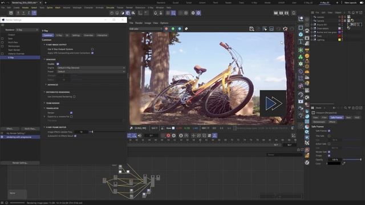
Task: Enable Use Distributed Rendering checkbox
Action: pos(74,97)
